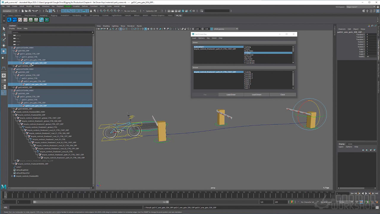Click the A/B rename shelf icon
The height and width of the screenshot is (214, 380).
tap(41, 20)
